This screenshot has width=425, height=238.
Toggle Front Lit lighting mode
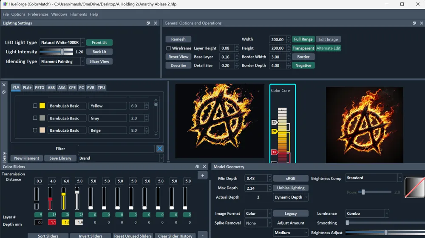(x=99, y=42)
